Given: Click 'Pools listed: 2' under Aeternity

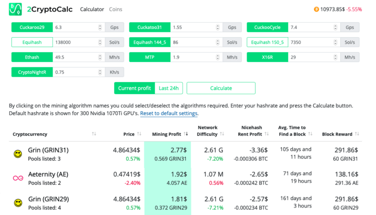Looking at the screenshot, I should click(x=45, y=183).
